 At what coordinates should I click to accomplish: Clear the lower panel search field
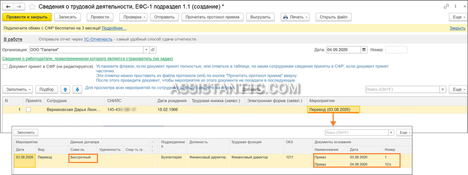point(391,133)
